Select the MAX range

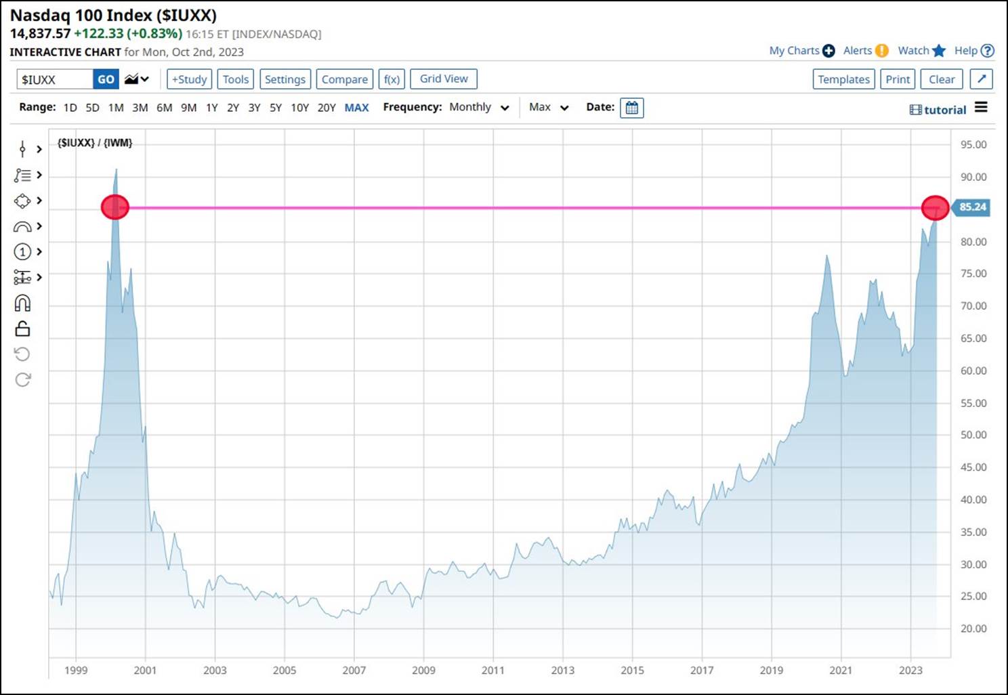point(357,108)
